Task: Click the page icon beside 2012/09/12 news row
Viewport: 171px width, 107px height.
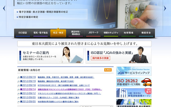Action: [18, 94]
